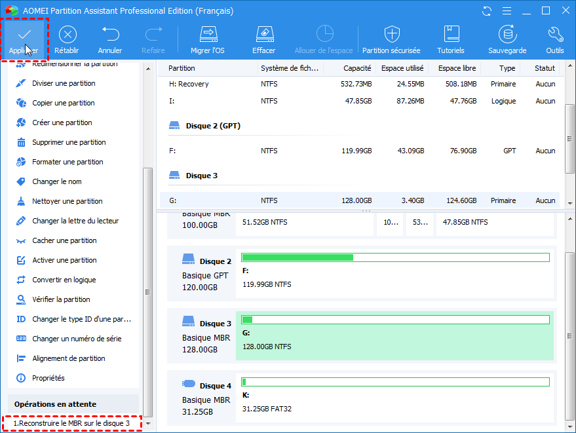576x433 pixels.
Task: Open Tutoriels from the toolbar
Action: click(x=451, y=35)
